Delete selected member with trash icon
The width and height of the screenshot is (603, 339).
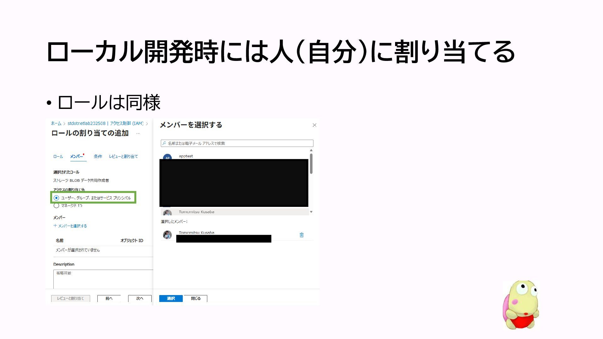(301, 235)
